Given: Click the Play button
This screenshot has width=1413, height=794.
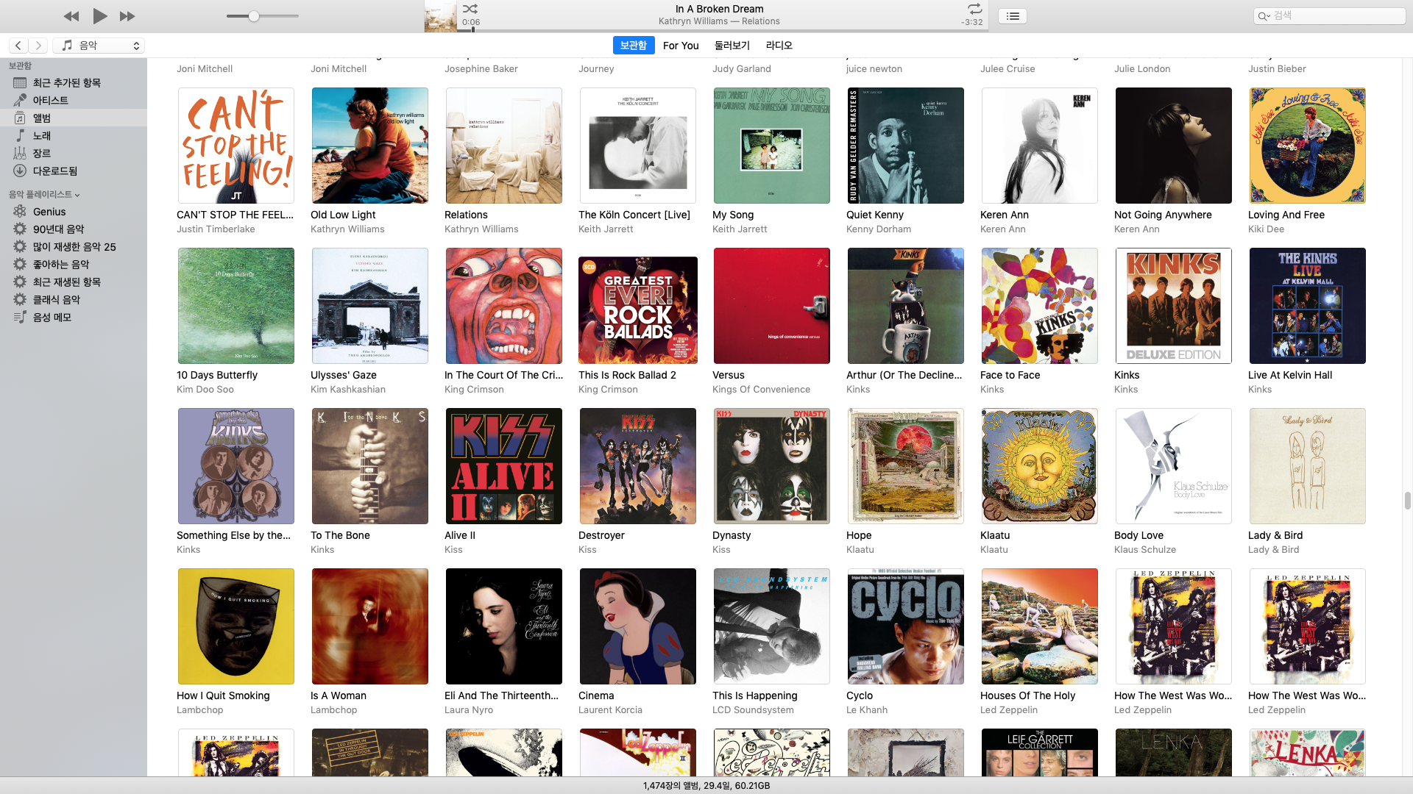Looking at the screenshot, I should click(100, 15).
